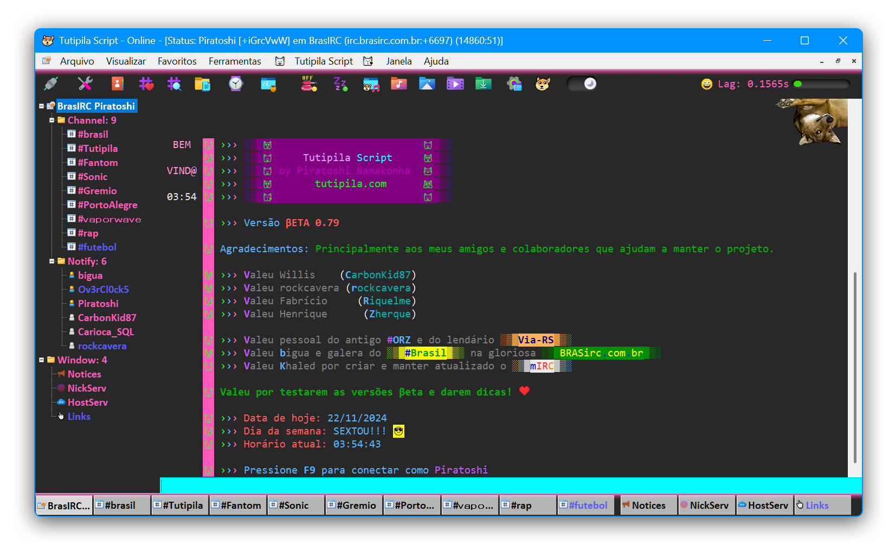
Task: Collapse the BrasIRC Piratoshi tree node
Action: coord(41,106)
